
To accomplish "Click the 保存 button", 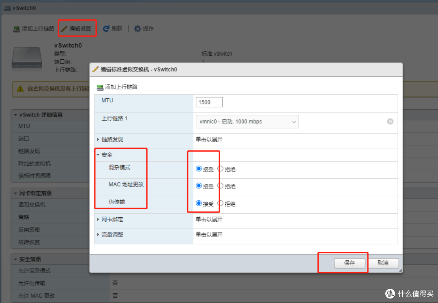I will pyautogui.click(x=350, y=263).
